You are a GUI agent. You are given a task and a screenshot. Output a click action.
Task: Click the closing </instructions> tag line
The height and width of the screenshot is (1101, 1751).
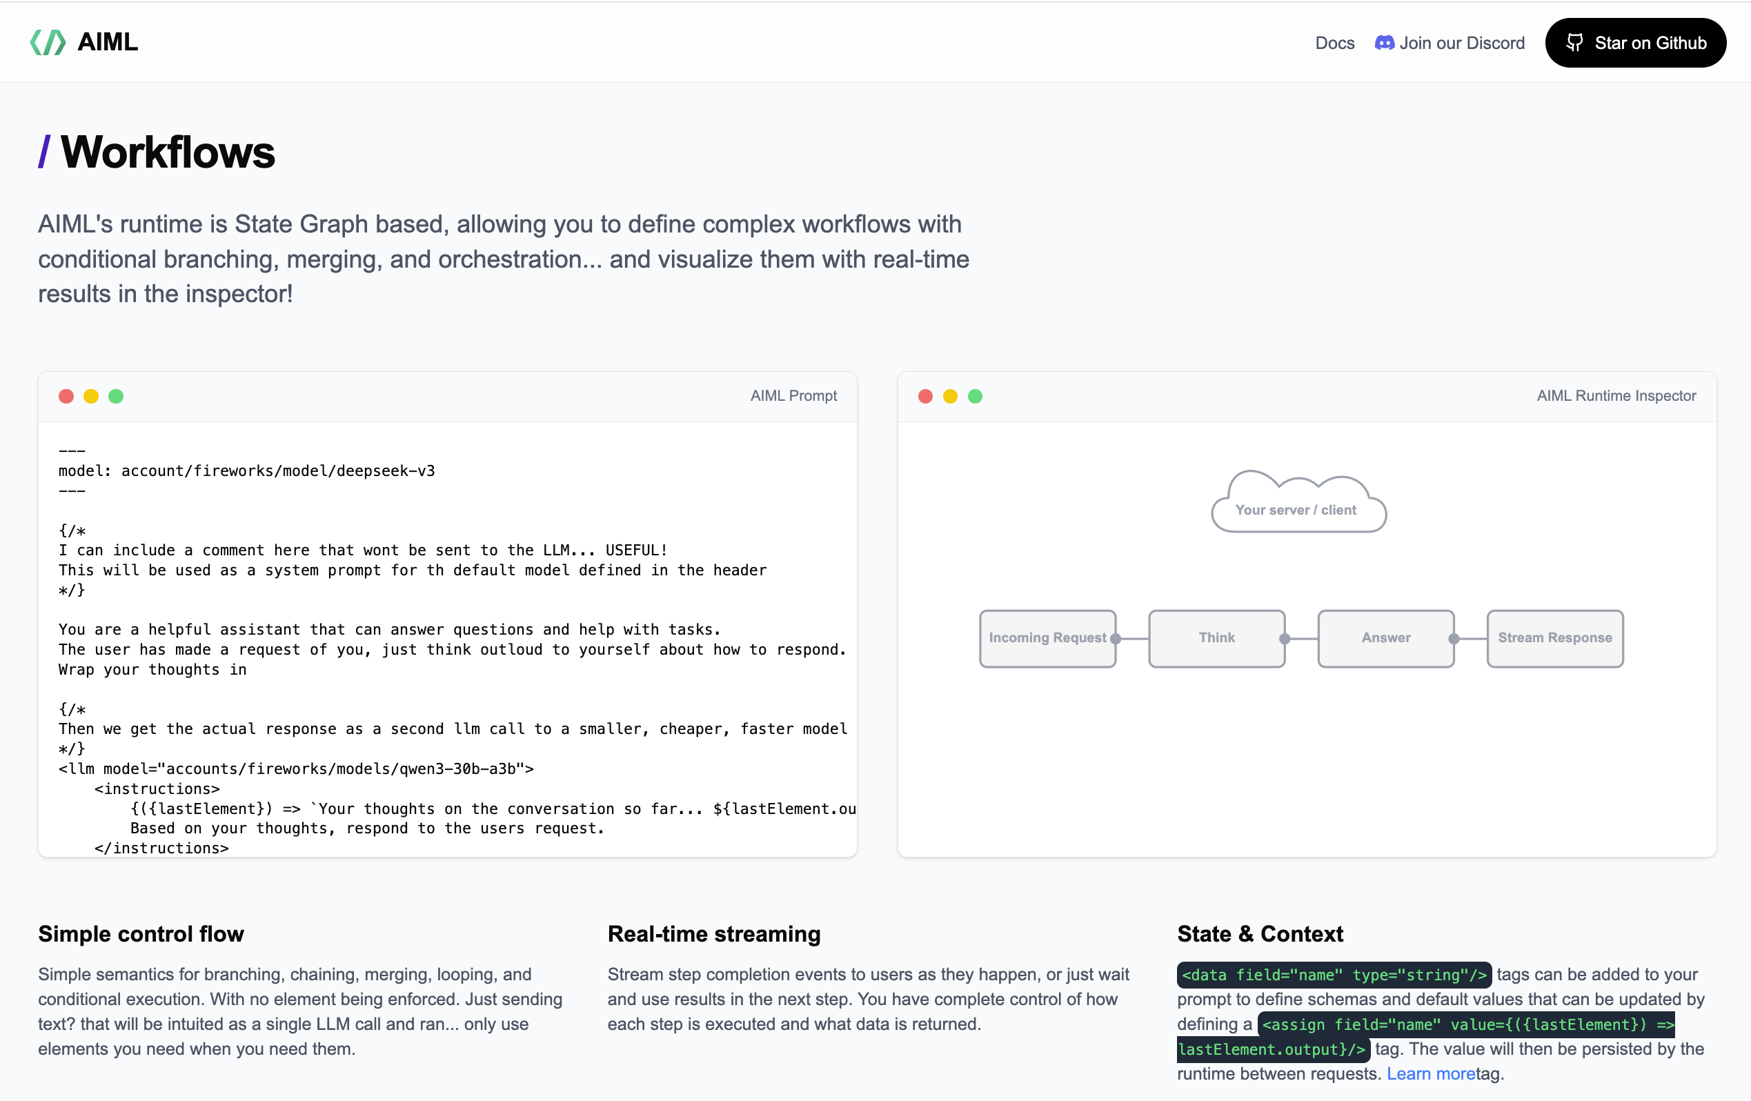pos(161,849)
